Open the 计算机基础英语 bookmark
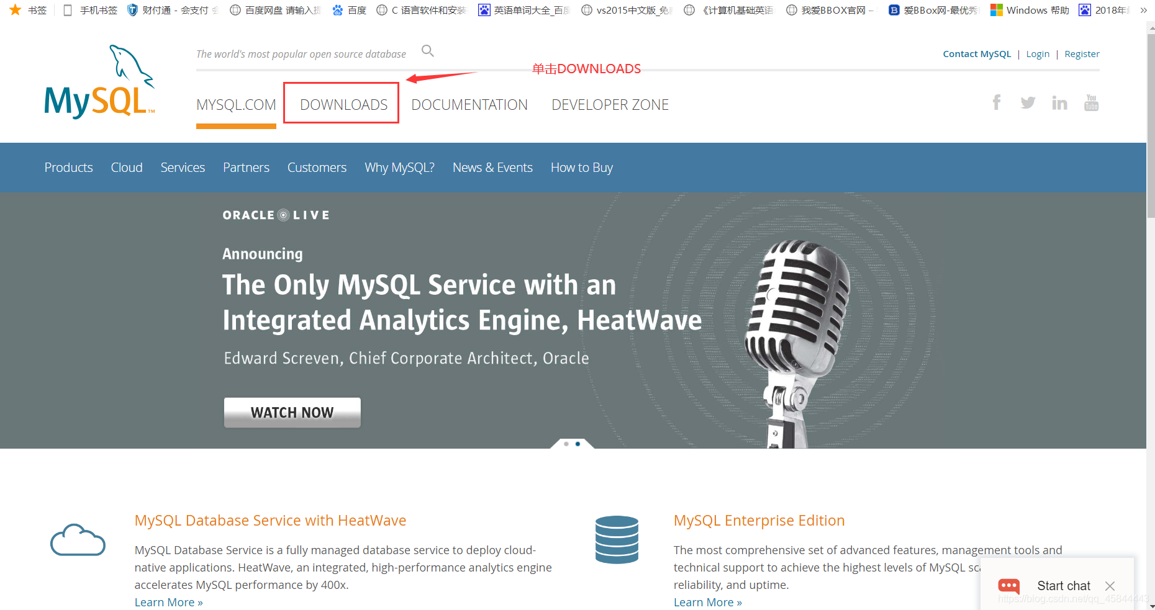1155x610 pixels. click(729, 10)
